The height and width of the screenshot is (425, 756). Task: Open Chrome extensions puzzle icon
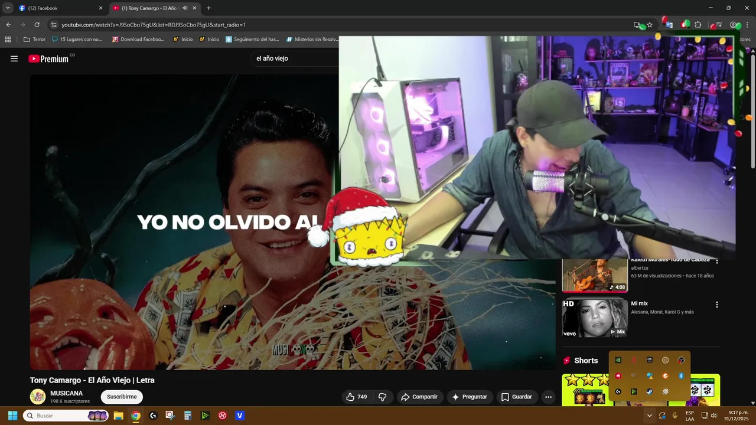[x=698, y=25]
